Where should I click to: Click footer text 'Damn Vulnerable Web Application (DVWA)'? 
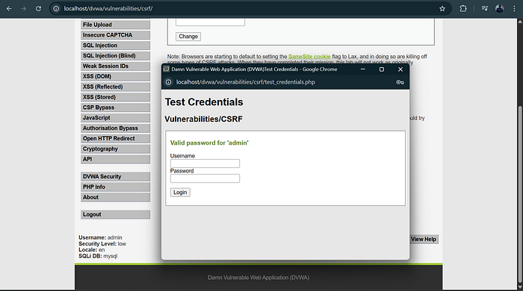click(259, 278)
